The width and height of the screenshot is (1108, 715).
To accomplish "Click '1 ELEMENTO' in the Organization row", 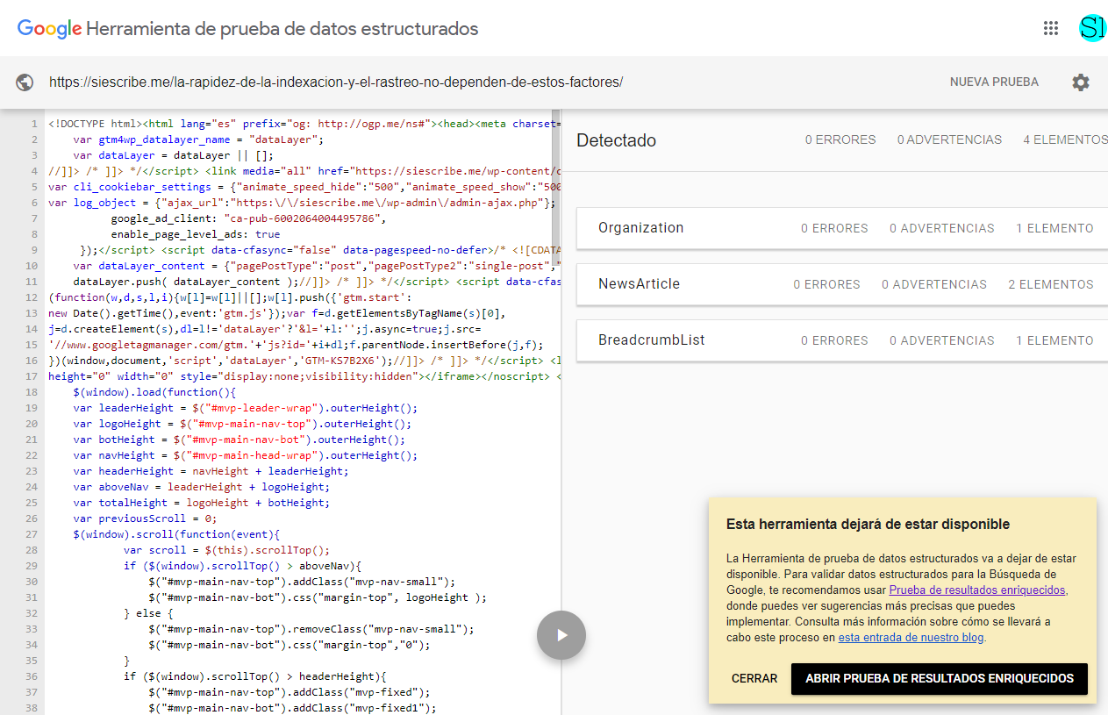I will pos(1054,228).
